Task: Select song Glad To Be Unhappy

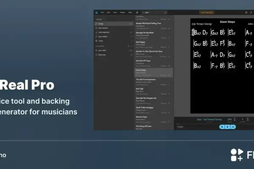Action: [154, 110]
